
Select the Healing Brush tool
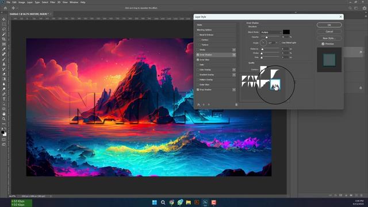tap(4, 54)
